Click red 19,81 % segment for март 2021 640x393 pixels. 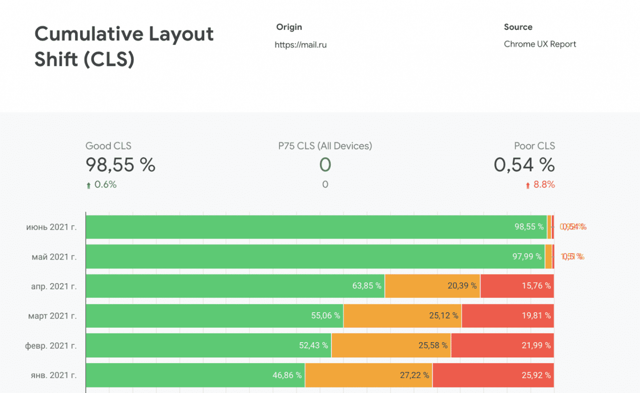pos(507,316)
